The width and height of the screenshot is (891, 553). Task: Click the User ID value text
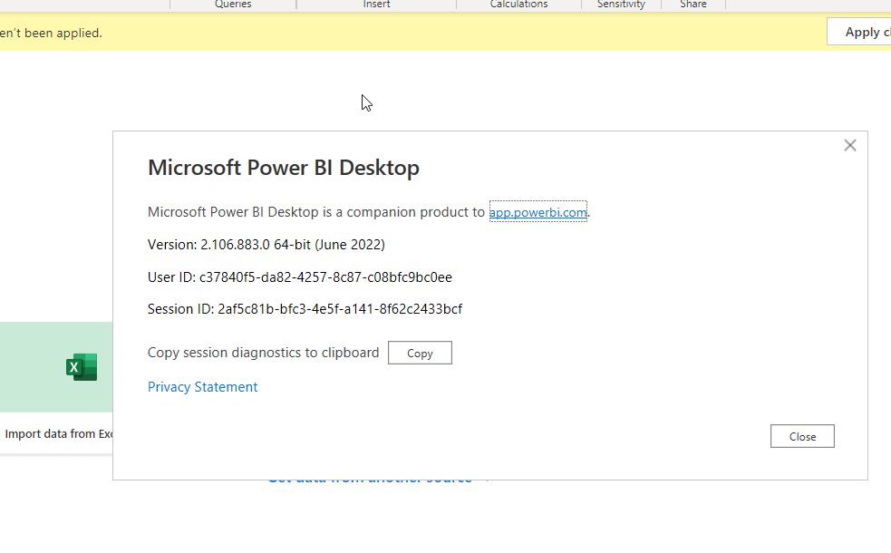click(325, 277)
